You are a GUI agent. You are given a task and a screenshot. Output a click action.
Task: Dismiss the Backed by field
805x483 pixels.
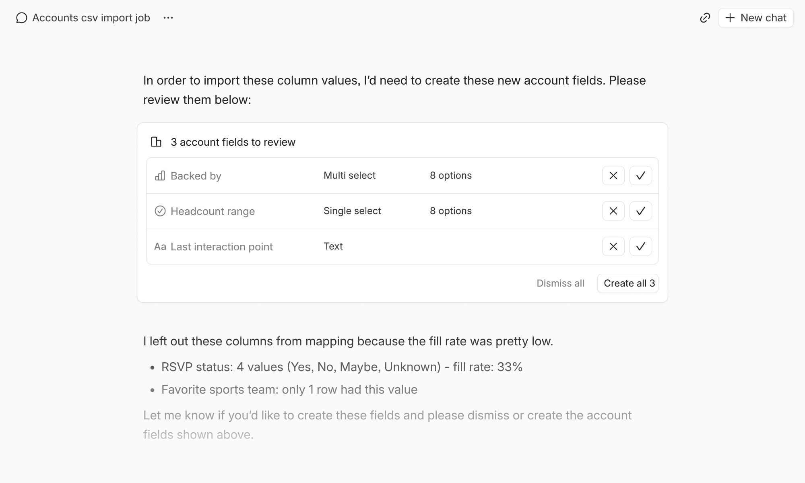pyautogui.click(x=613, y=175)
